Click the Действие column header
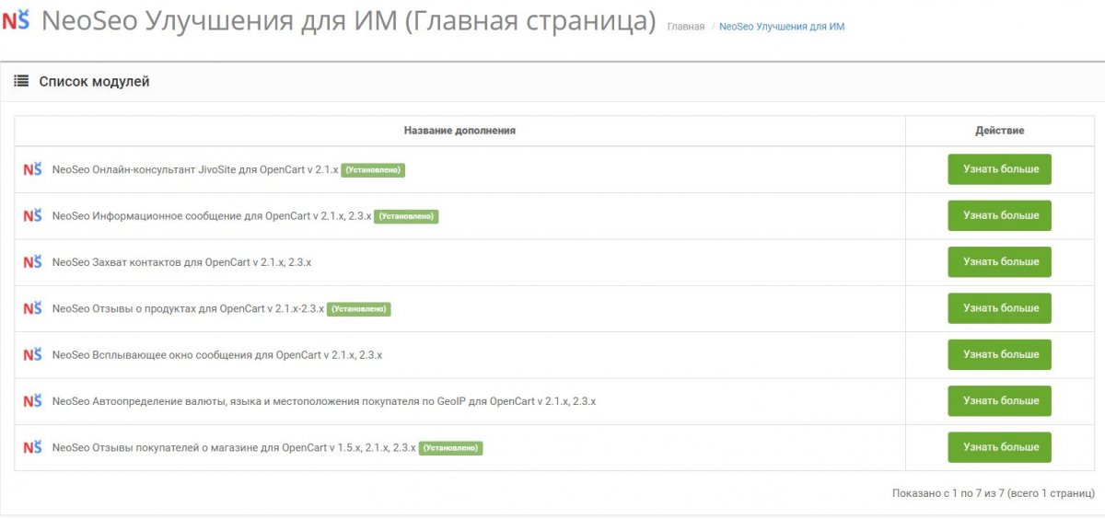 point(1000,131)
